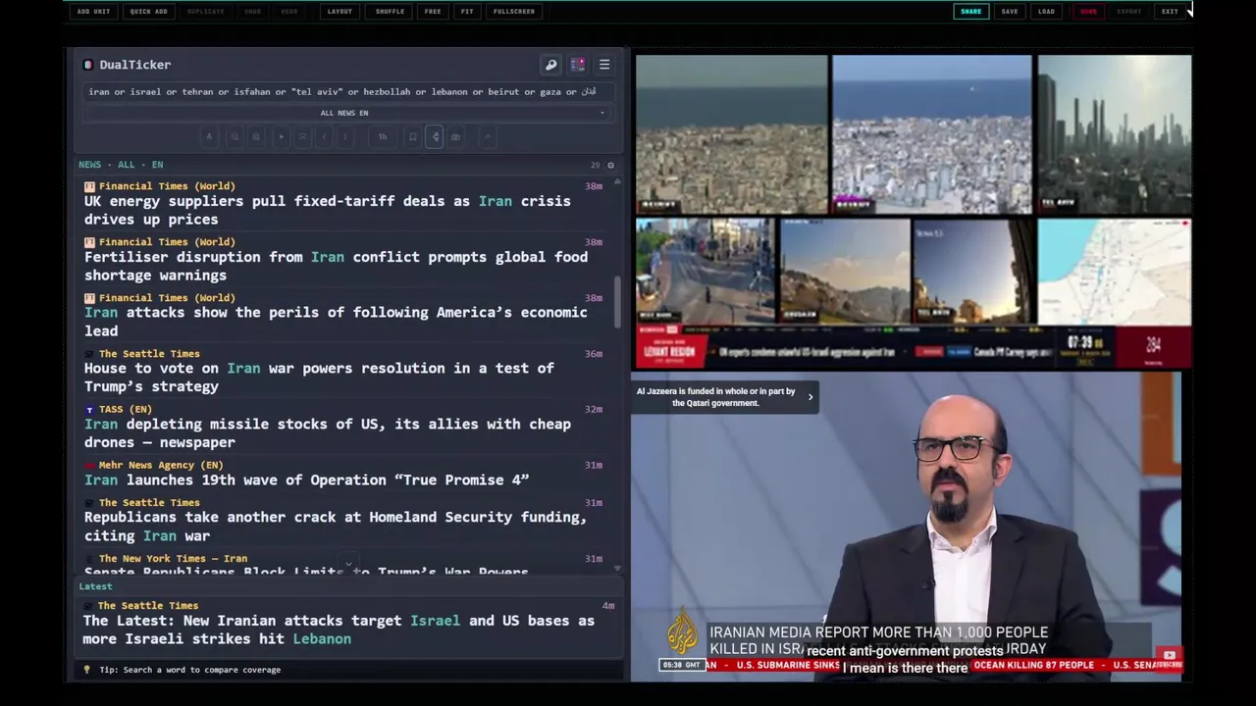This screenshot has height=706, width=1256.
Task: Click UNDO in top toolbar
Action: [x=253, y=12]
